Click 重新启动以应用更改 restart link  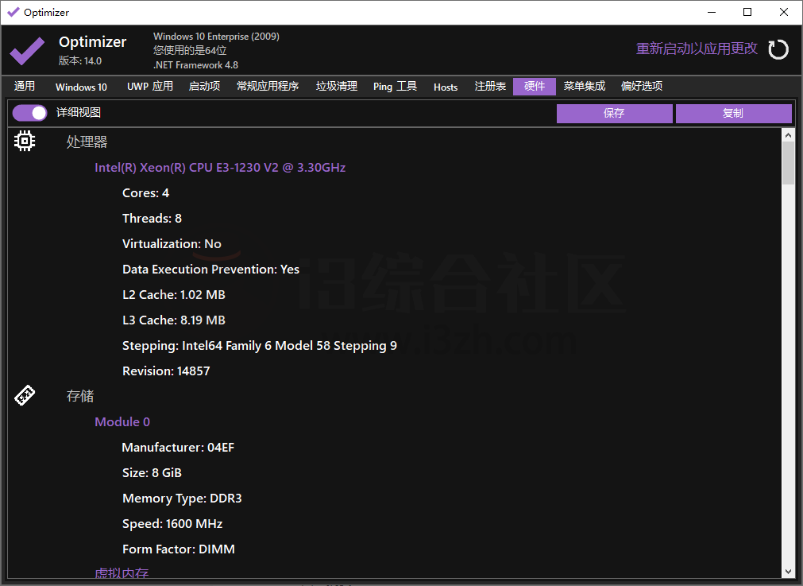[697, 49]
